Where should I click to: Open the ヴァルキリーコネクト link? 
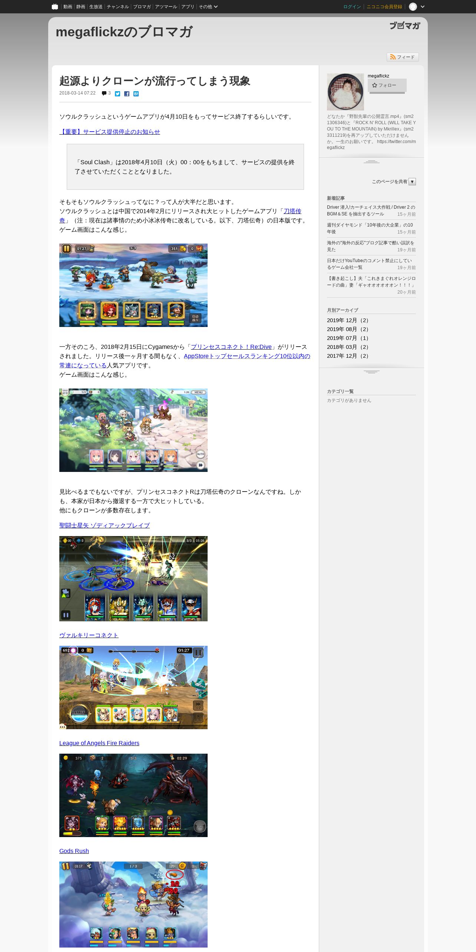tap(89, 635)
